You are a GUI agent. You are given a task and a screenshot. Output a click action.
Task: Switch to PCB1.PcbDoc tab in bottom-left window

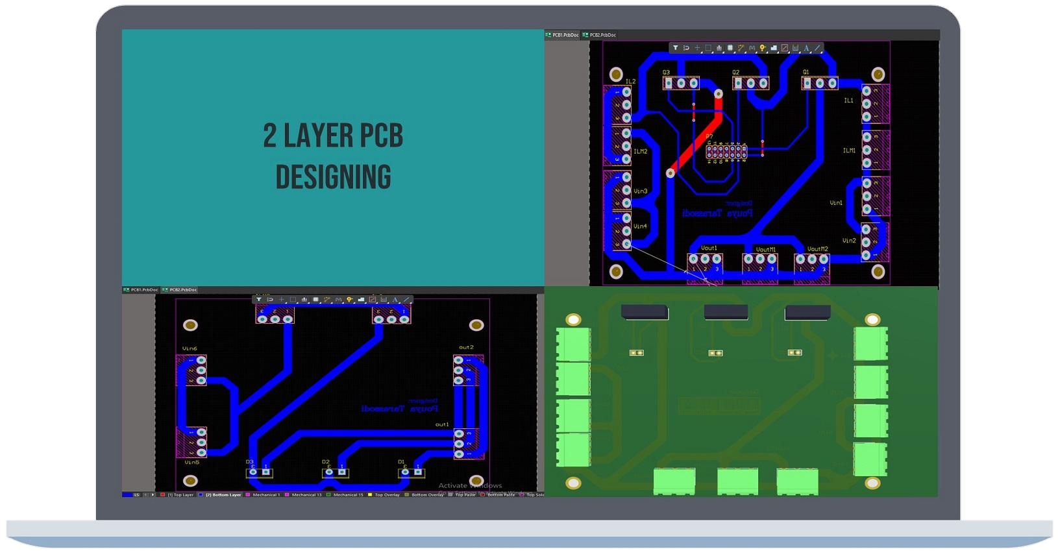(x=141, y=290)
